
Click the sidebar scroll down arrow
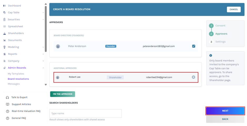(x=46, y=85)
